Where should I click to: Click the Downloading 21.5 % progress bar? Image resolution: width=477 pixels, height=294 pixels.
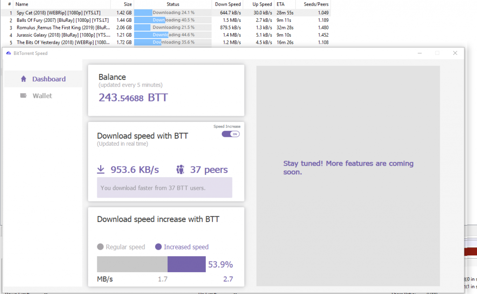coord(173,27)
